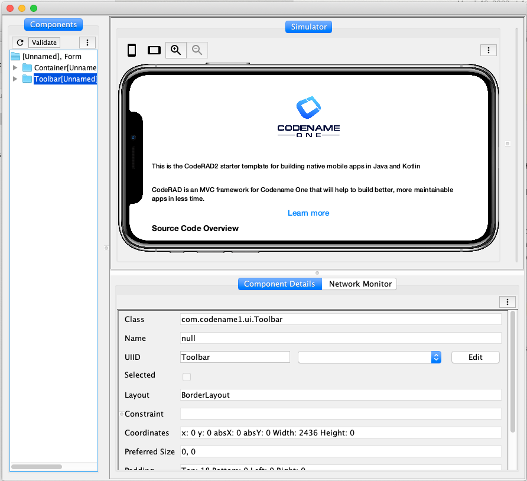This screenshot has width=527, height=481.
Task: Click the Validate button
Action: pos(44,43)
